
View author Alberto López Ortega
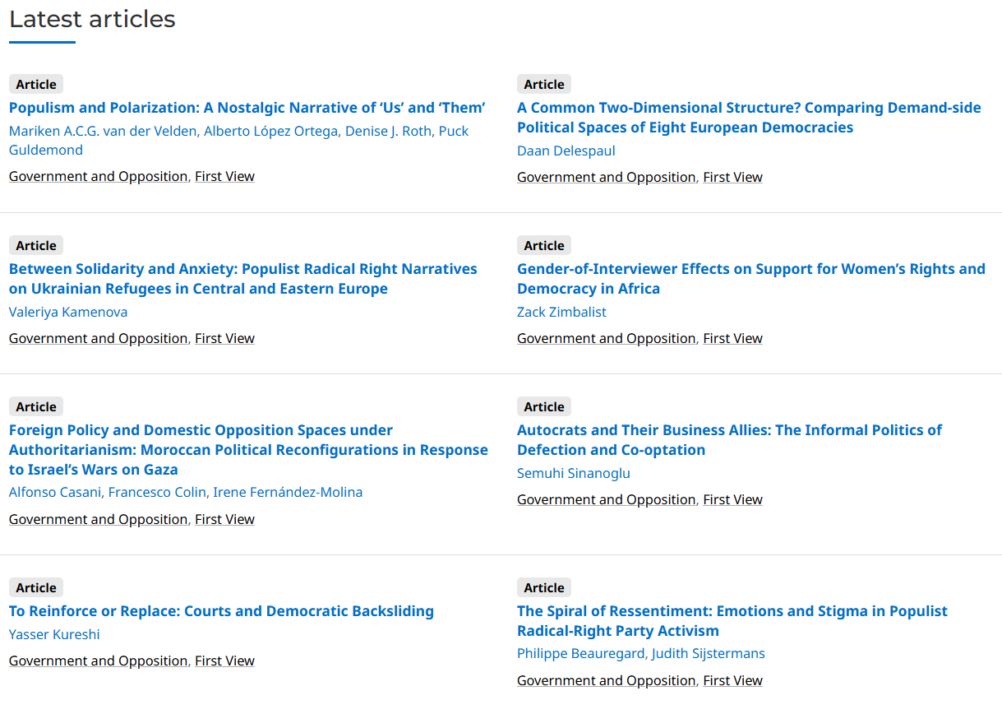pos(270,132)
